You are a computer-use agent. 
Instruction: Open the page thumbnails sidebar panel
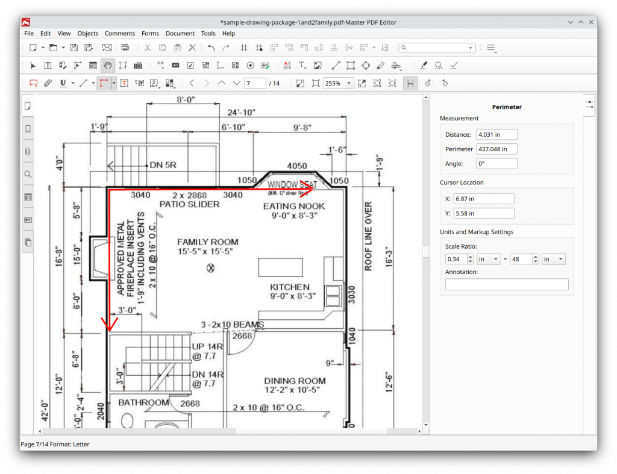[x=28, y=106]
